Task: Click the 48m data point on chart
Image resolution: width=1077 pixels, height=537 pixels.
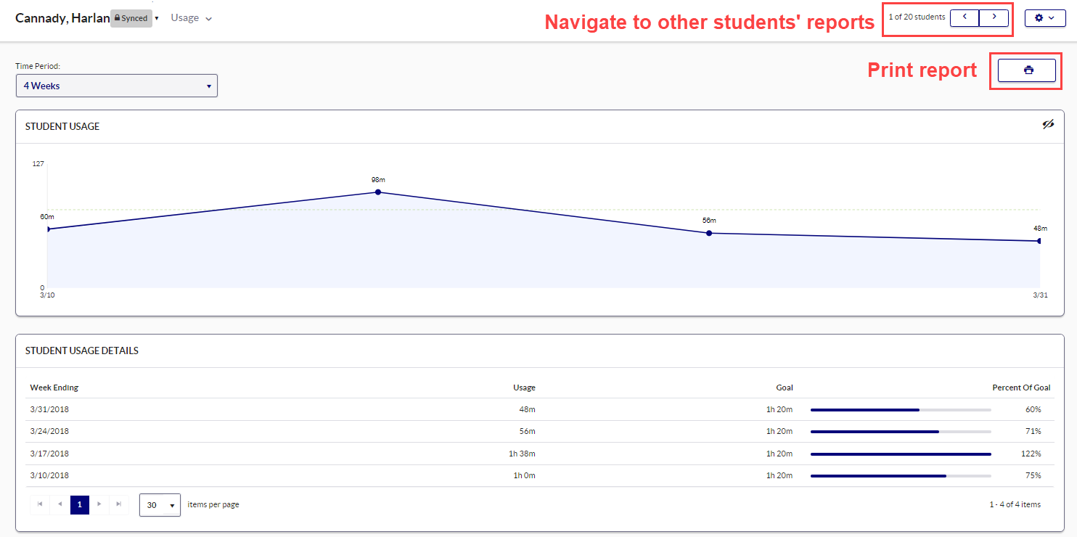Action: [x=1039, y=241]
